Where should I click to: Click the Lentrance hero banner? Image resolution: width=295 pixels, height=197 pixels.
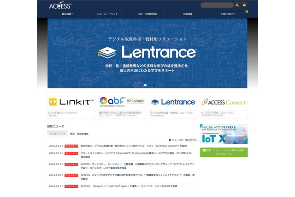[x=147, y=53]
